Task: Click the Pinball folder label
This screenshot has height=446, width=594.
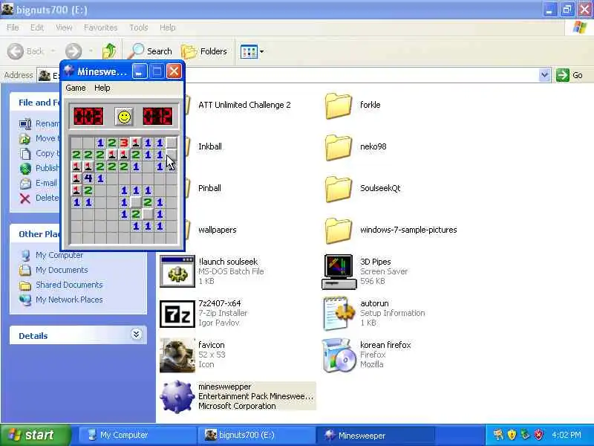Action: point(209,189)
